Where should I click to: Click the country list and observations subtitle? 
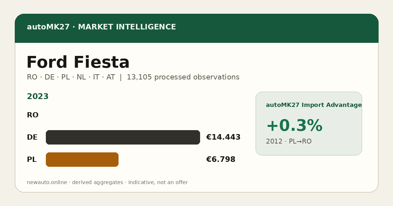pyautogui.click(x=133, y=77)
